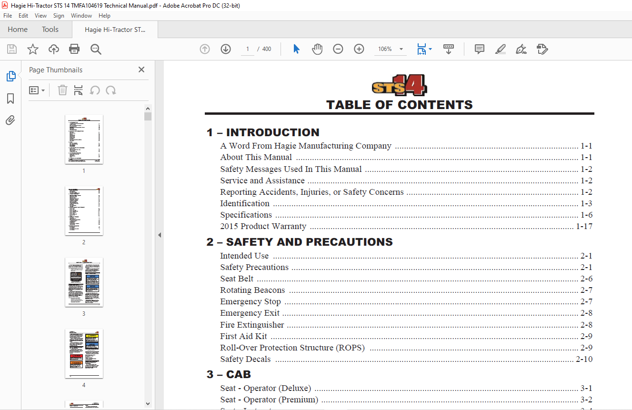Add a sticky note comment
Viewport: 632px width, 410px height.
click(480, 49)
